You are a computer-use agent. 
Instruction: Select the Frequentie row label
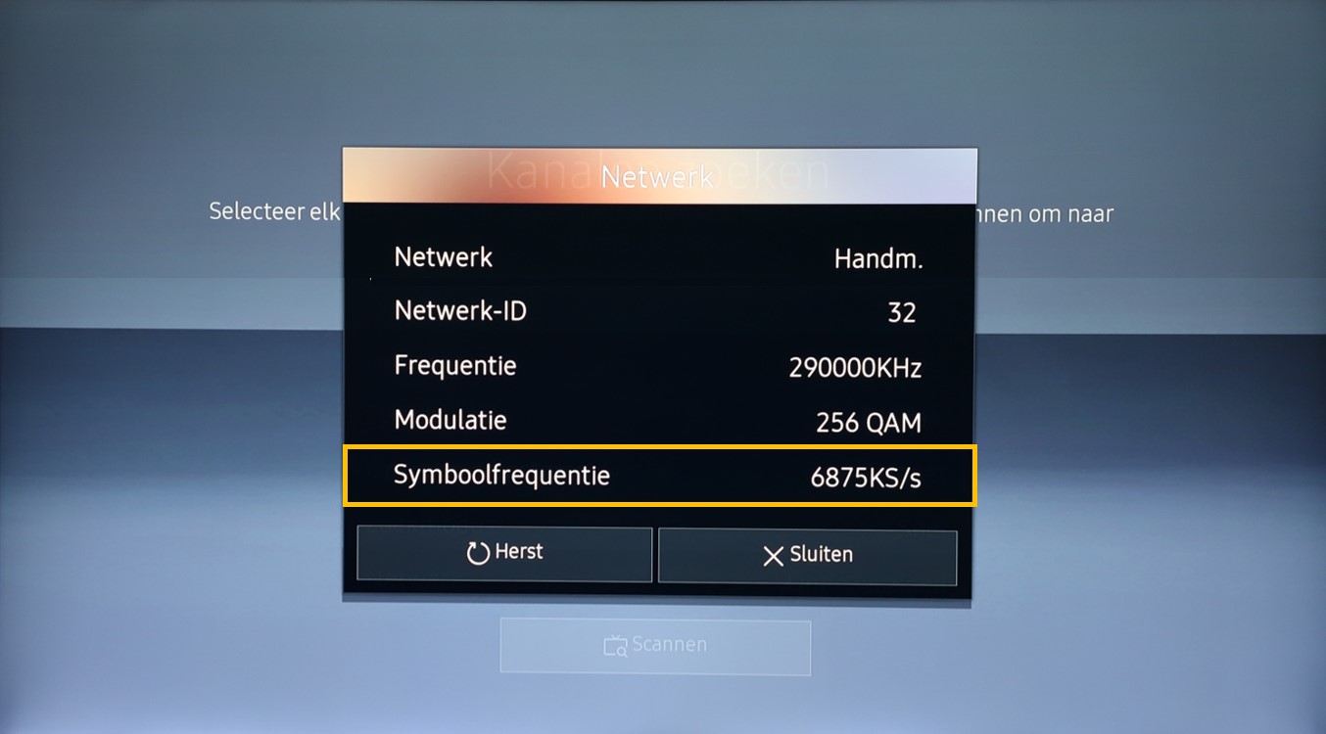pyautogui.click(x=455, y=366)
